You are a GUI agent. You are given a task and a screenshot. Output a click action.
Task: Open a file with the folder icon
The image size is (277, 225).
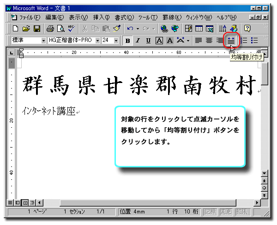pyautogui.click(x=26, y=29)
